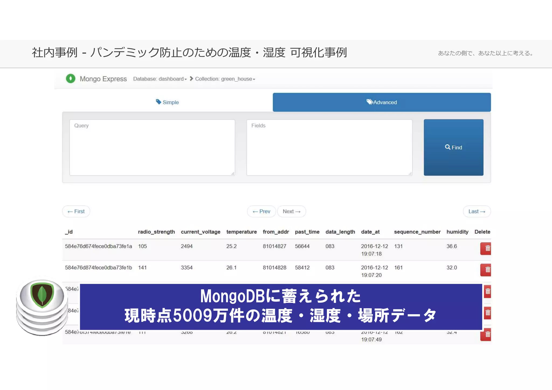This screenshot has width=552, height=390.
Task: Click inside the Query text area
Action: coord(152,147)
